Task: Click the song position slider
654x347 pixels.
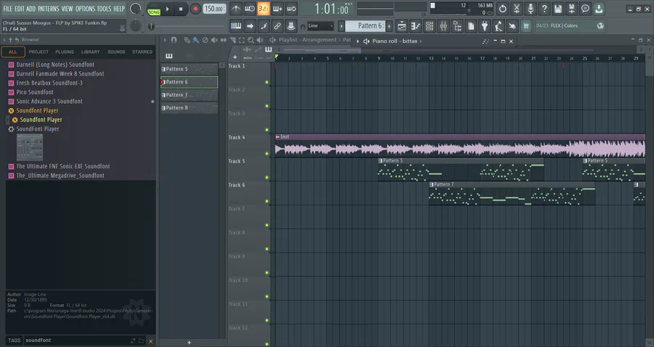Action: tap(187, 26)
